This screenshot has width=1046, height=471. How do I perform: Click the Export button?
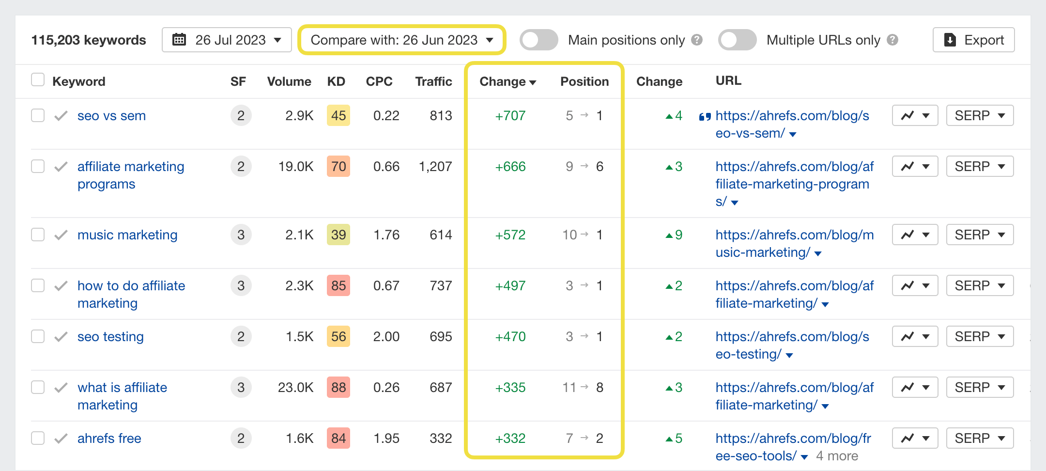point(973,40)
